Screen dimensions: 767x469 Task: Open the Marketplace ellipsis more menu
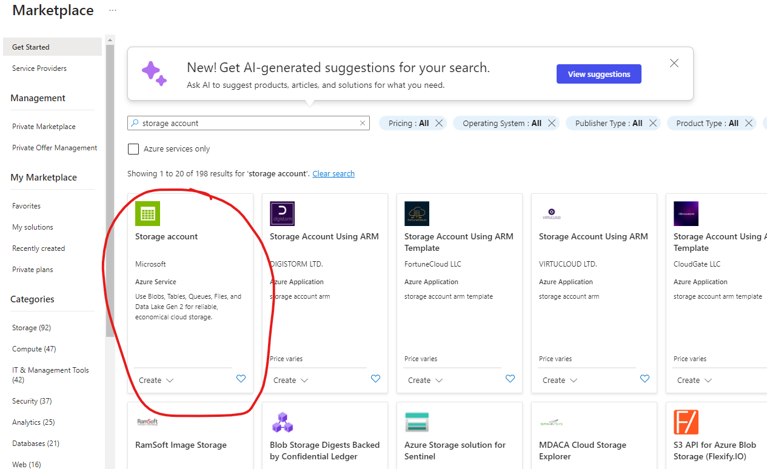pyautogui.click(x=112, y=10)
